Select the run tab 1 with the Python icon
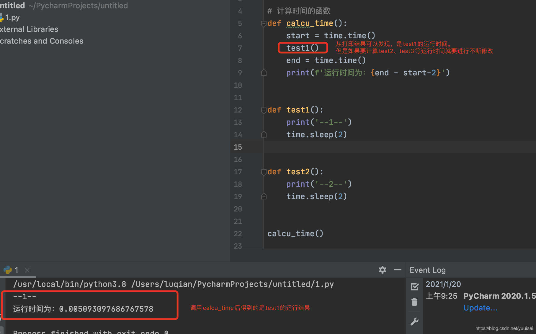 (11, 270)
